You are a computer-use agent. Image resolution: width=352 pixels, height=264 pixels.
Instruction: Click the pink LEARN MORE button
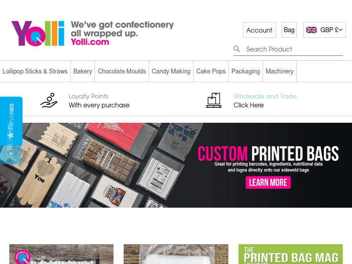click(268, 182)
